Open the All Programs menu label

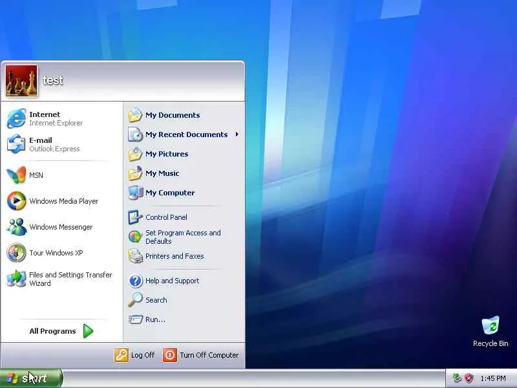(52, 331)
